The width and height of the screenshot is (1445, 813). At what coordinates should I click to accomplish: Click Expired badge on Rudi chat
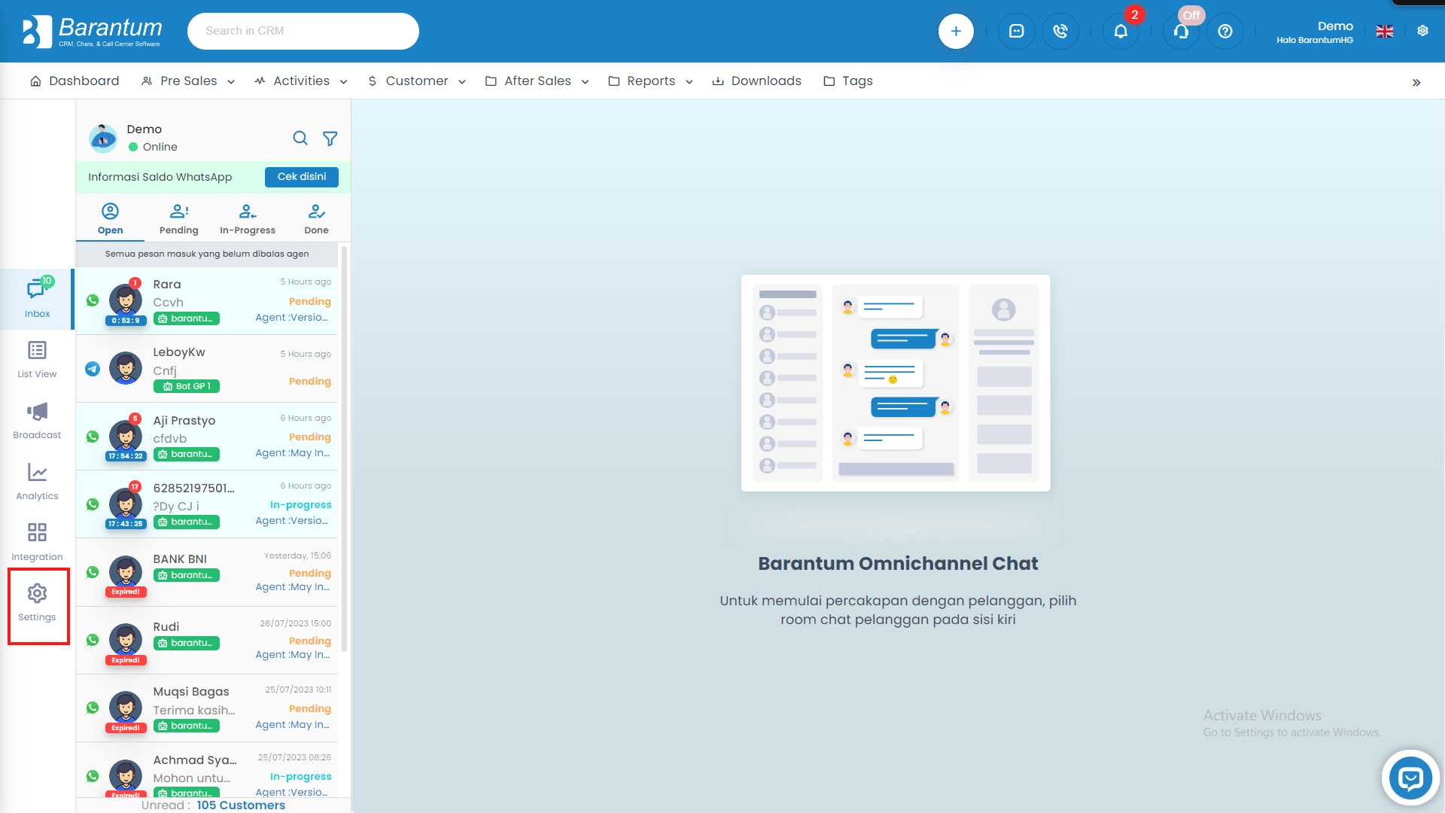(126, 660)
